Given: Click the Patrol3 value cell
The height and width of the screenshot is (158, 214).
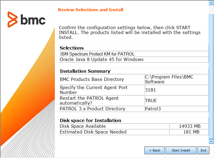Looking at the screenshot, I should point(177,109).
